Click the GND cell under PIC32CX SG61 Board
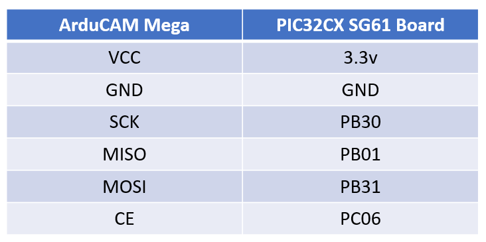 pyautogui.click(x=361, y=90)
